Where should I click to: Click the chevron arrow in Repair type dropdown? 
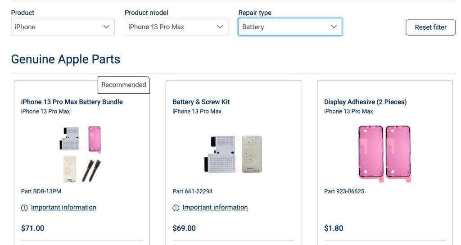[x=334, y=27]
